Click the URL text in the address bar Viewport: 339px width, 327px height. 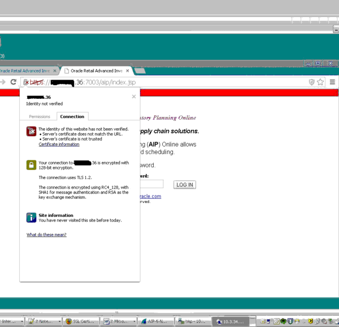coord(82,82)
